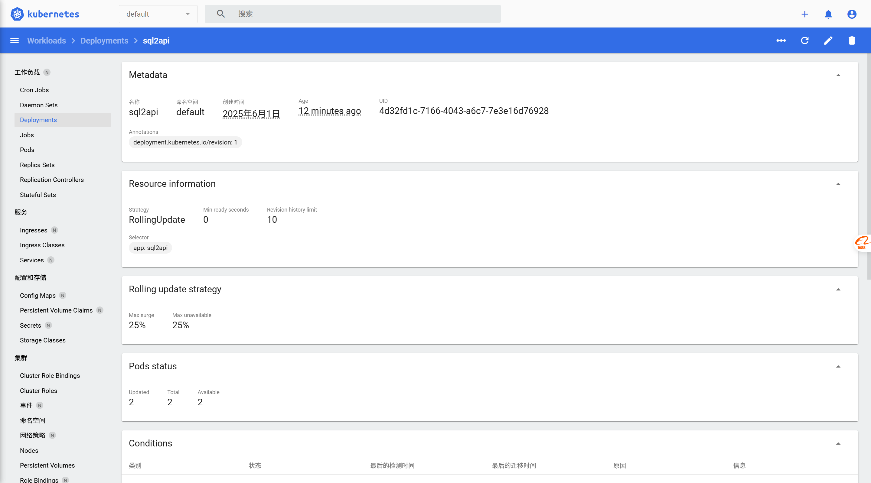Click the search magnifier icon
This screenshot has height=483, width=871.
[221, 14]
